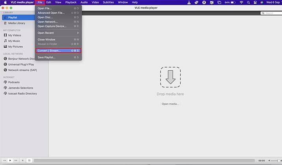
Task: Open the Edit menu
Action: tap(49, 2)
